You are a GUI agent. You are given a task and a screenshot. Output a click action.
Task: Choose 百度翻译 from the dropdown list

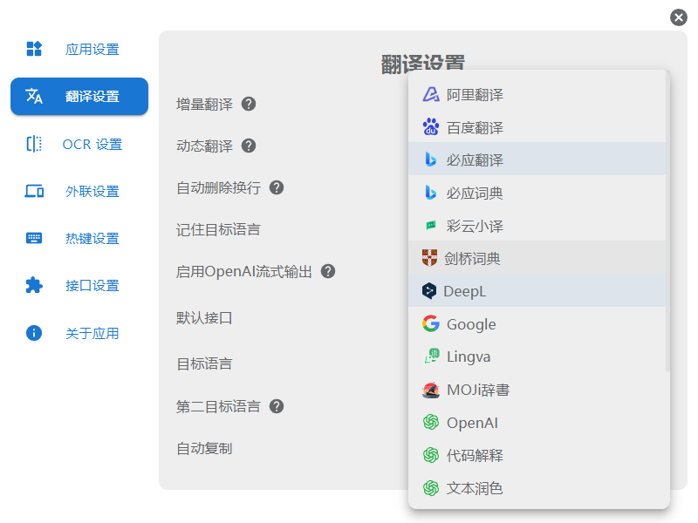click(x=537, y=127)
